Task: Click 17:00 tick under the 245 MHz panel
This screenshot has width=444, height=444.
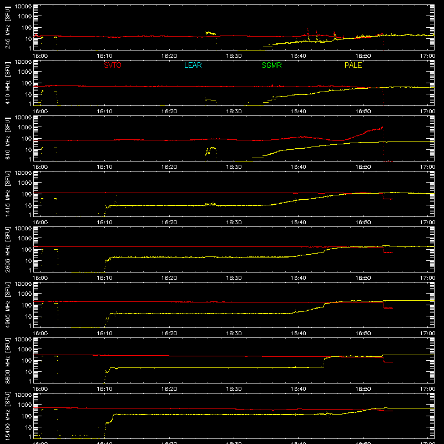Action: (427, 56)
